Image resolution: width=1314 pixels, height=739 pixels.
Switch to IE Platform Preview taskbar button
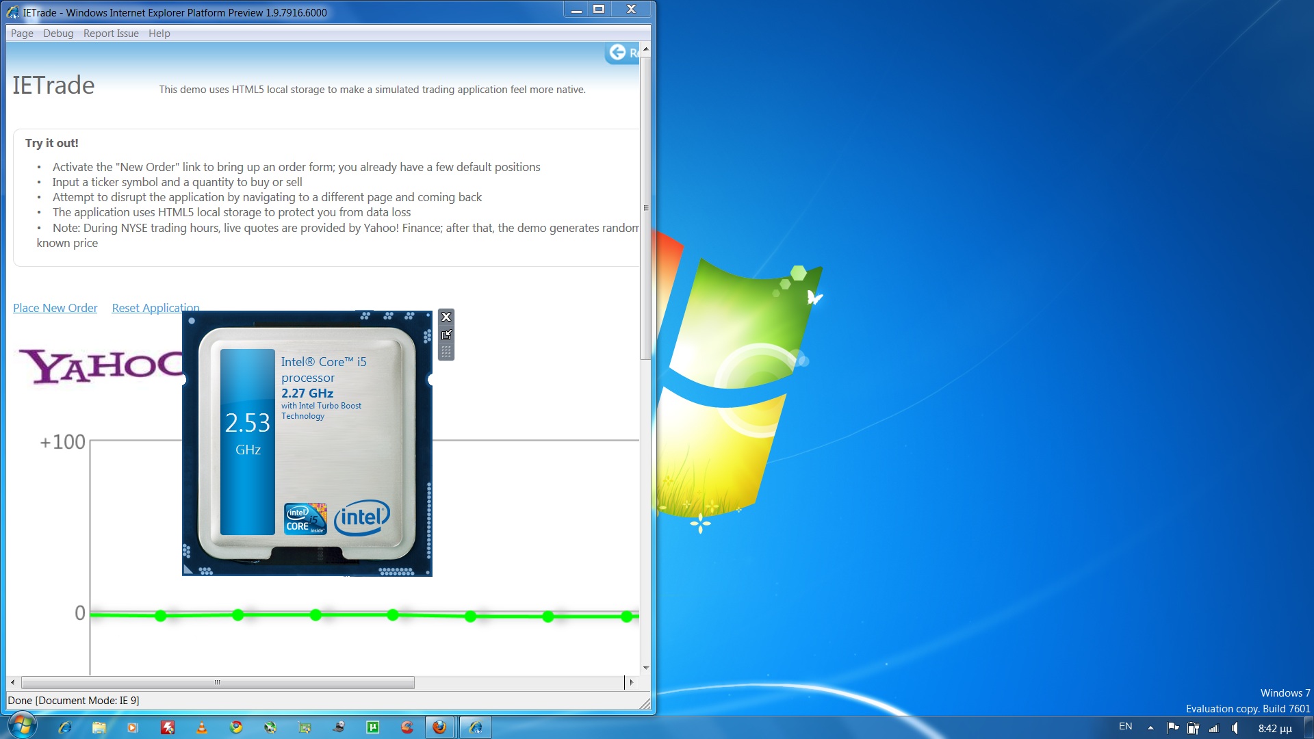[476, 727]
